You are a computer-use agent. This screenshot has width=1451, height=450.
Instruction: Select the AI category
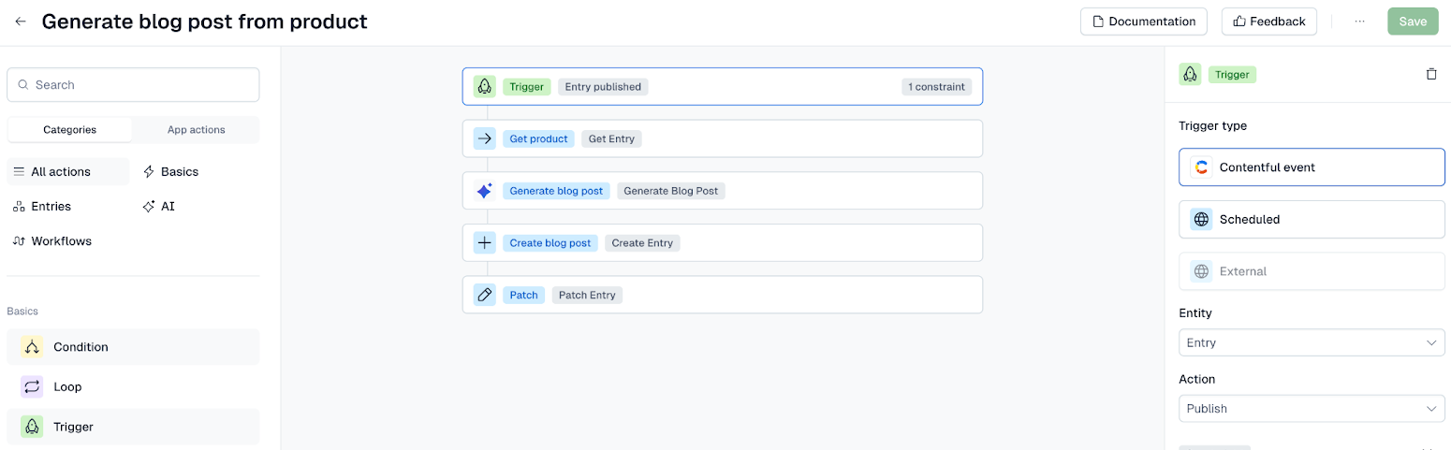[159, 206]
